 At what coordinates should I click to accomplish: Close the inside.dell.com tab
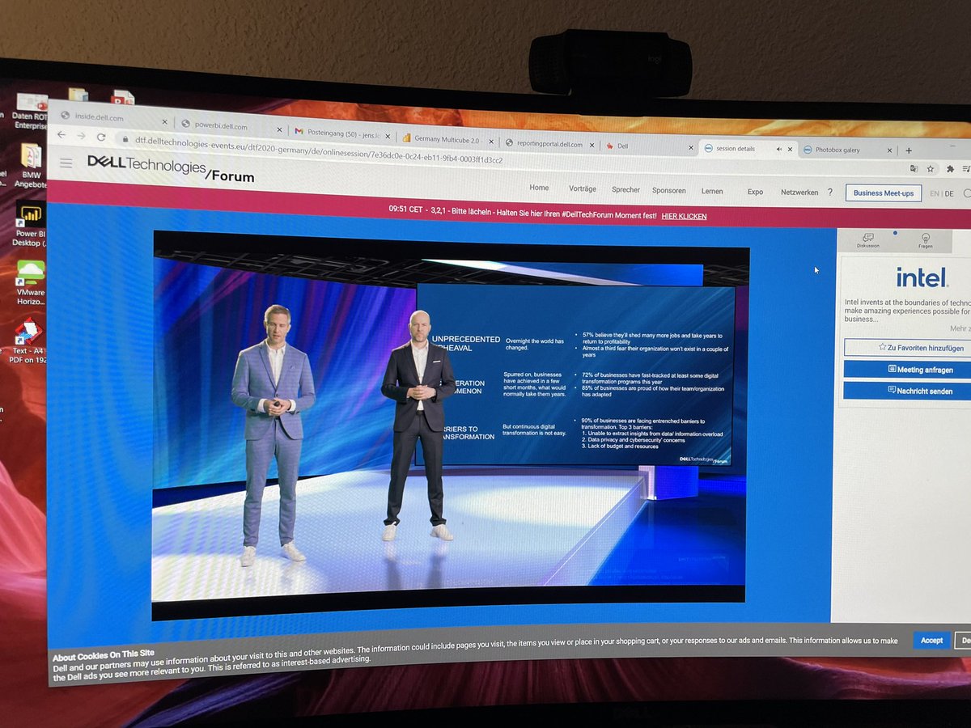click(x=165, y=122)
